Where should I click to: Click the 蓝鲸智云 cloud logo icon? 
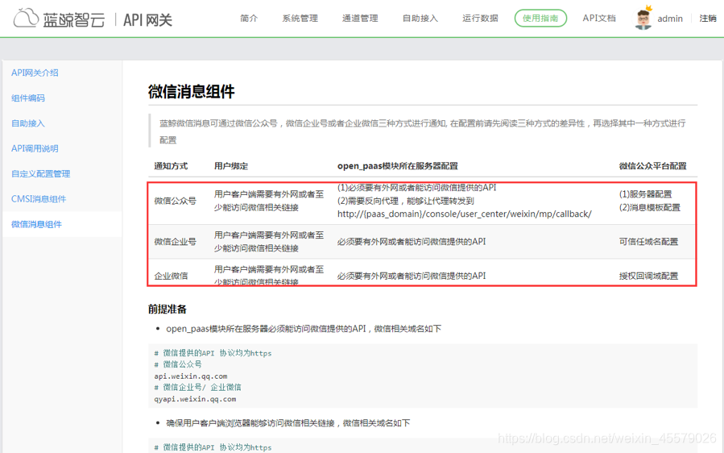(x=26, y=18)
